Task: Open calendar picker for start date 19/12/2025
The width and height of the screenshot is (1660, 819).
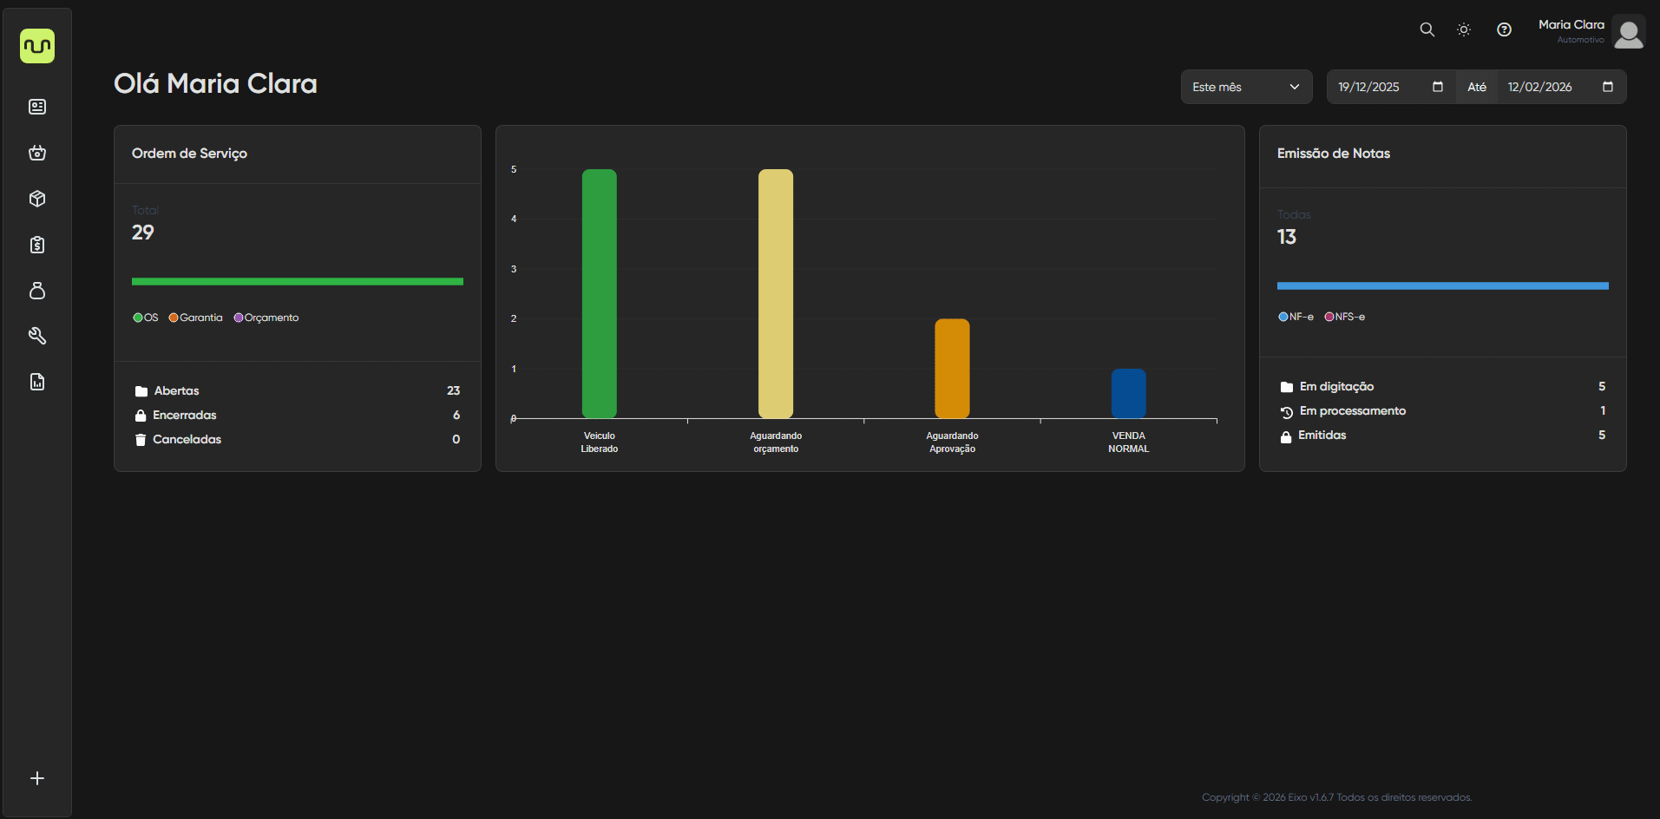Action: coord(1437,87)
